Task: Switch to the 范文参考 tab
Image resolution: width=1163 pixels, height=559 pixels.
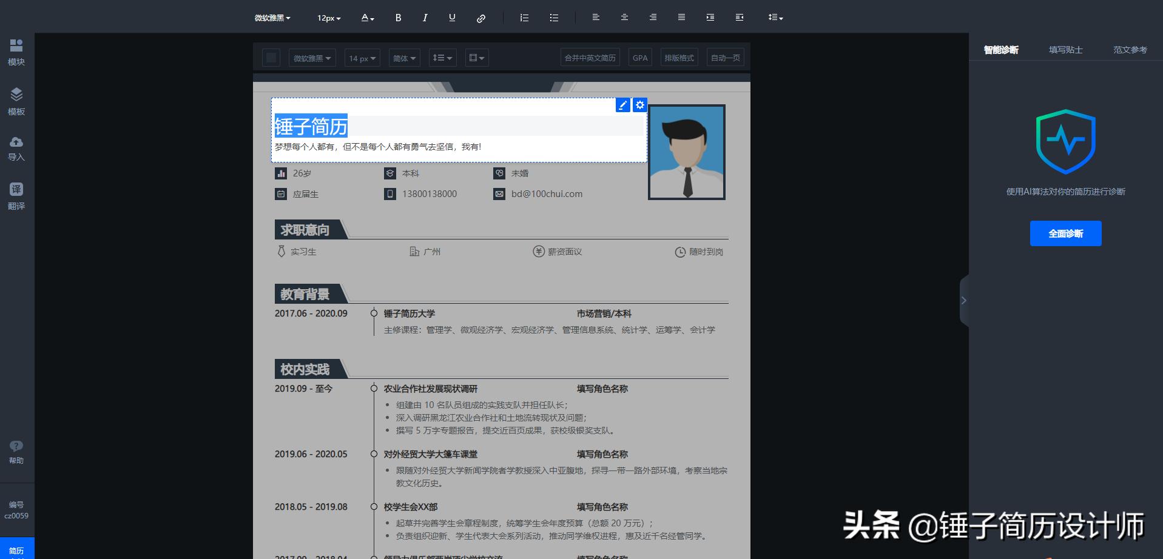Action: click(1130, 49)
